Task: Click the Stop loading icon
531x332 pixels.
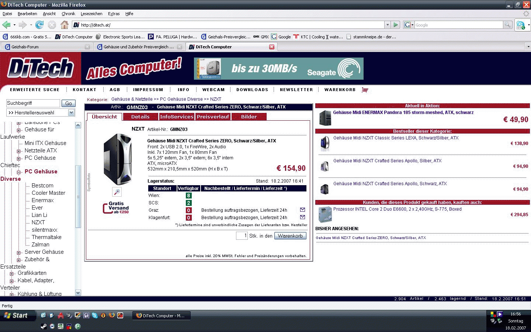Action: 52,25
